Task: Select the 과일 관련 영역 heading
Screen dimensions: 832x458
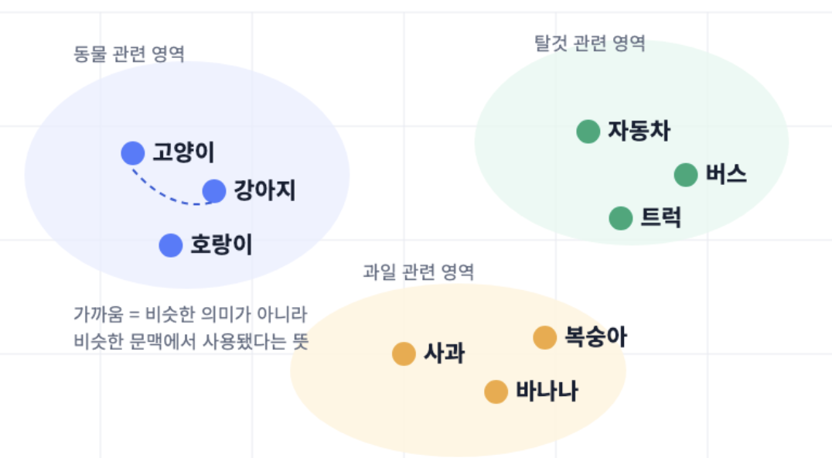Action: click(418, 272)
